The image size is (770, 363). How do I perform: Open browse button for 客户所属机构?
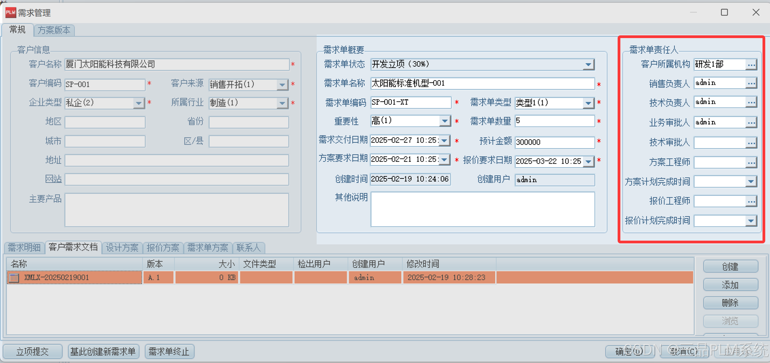tap(751, 65)
